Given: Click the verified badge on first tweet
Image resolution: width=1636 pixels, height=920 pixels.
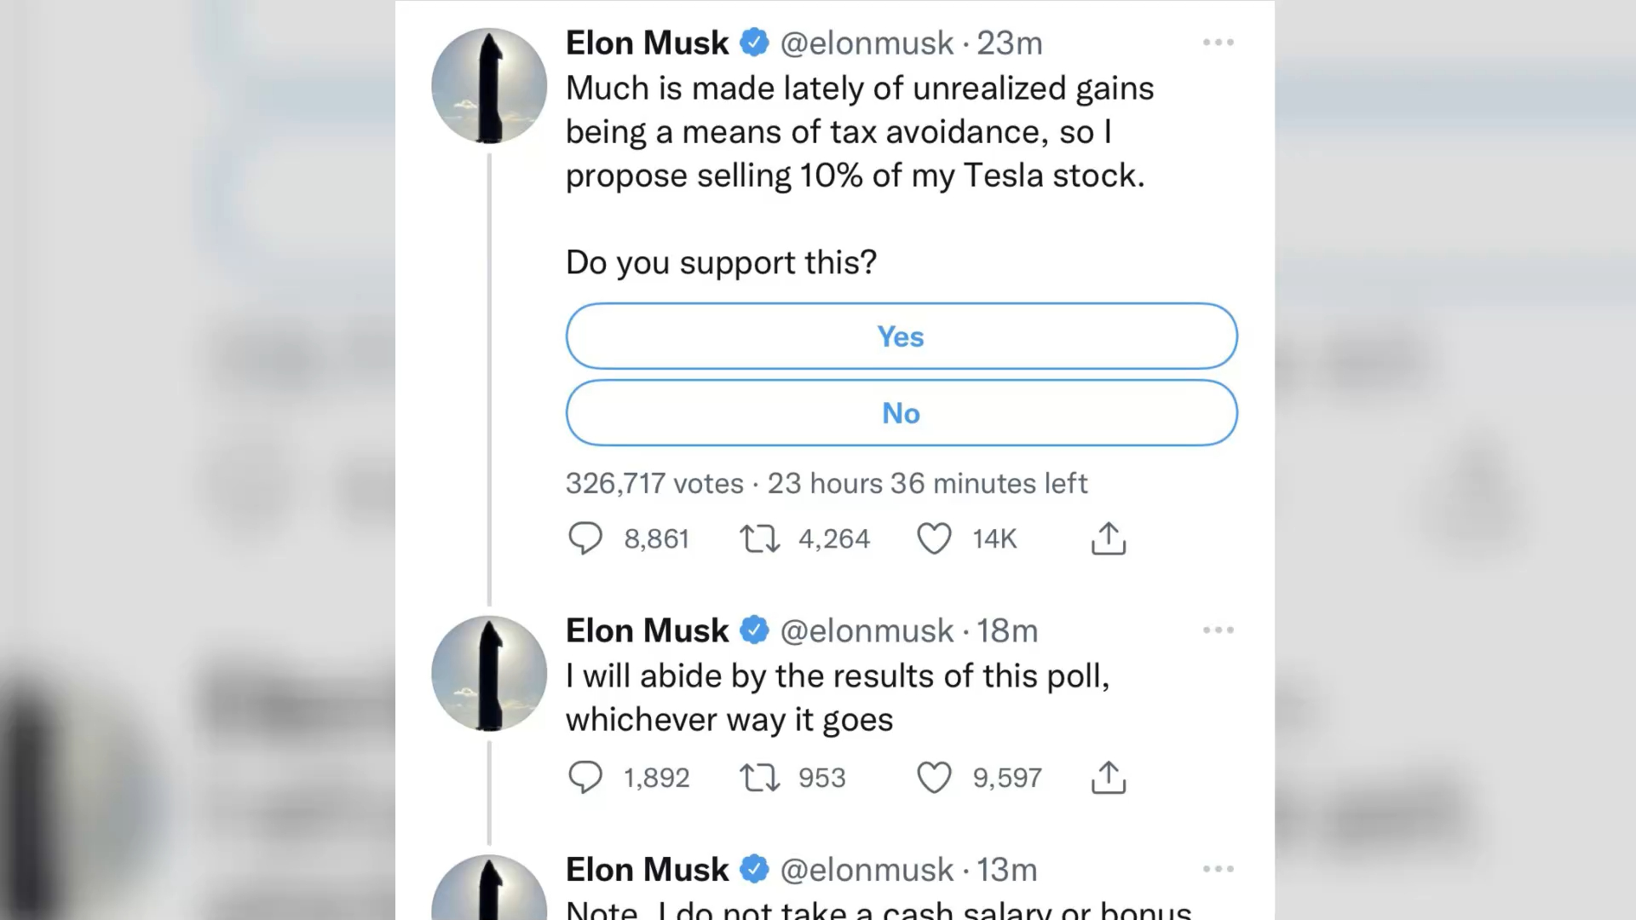Looking at the screenshot, I should click(754, 43).
